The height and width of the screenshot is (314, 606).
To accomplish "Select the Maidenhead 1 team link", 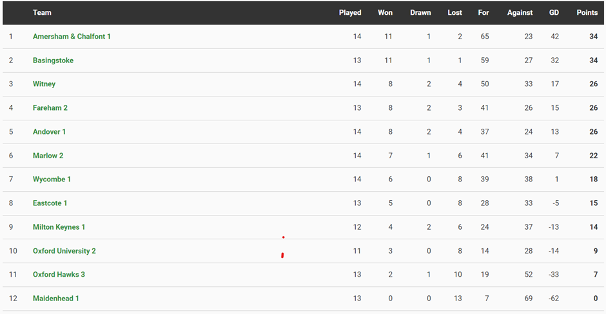I will tap(56, 299).
